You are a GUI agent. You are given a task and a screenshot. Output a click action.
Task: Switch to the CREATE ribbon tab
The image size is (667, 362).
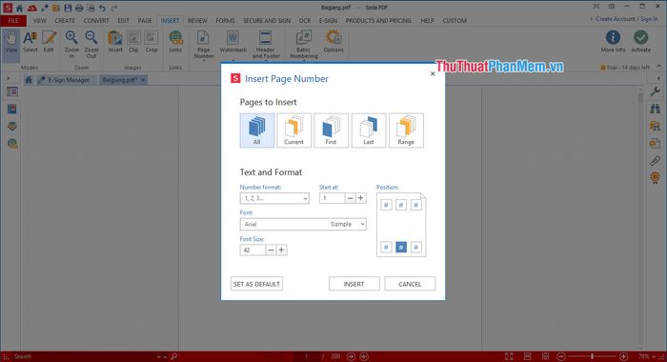[65, 20]
